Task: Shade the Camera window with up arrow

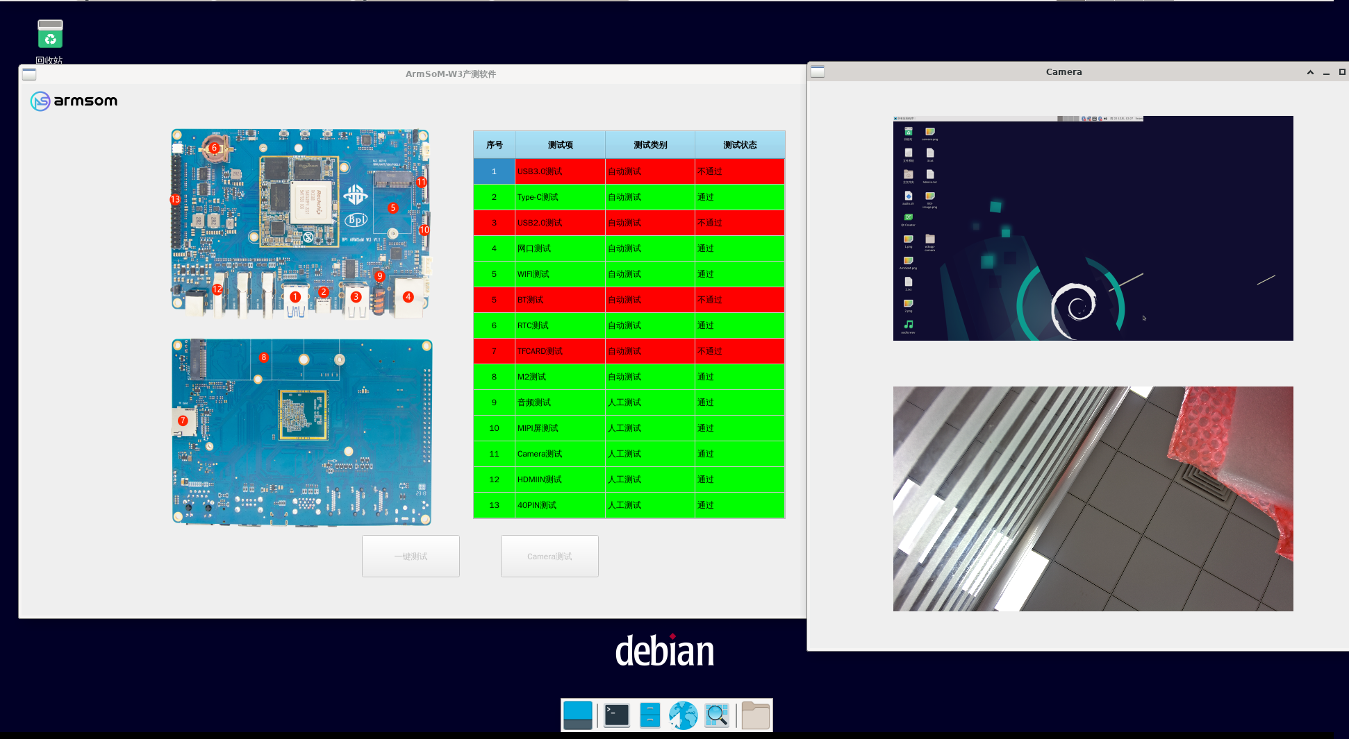Action: click(1310, 72)
